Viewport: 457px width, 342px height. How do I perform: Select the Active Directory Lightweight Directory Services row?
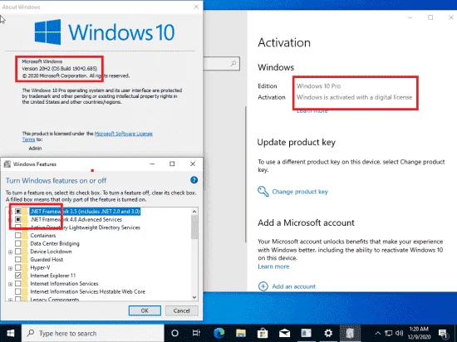point(85,227)
